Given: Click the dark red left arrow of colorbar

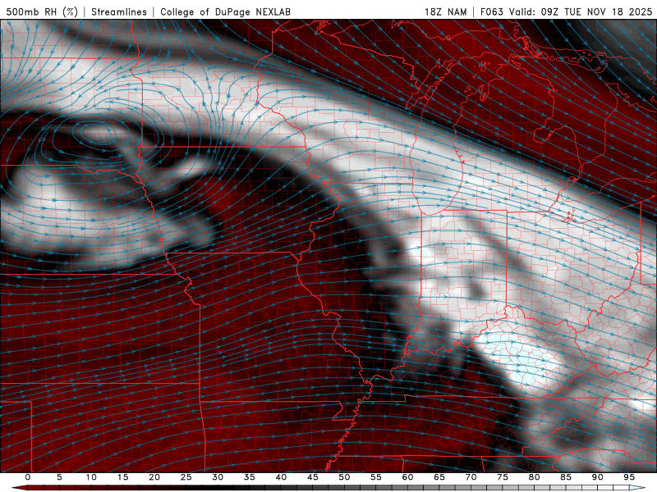Looking at the screenshot, I should [x=20, y=488].
